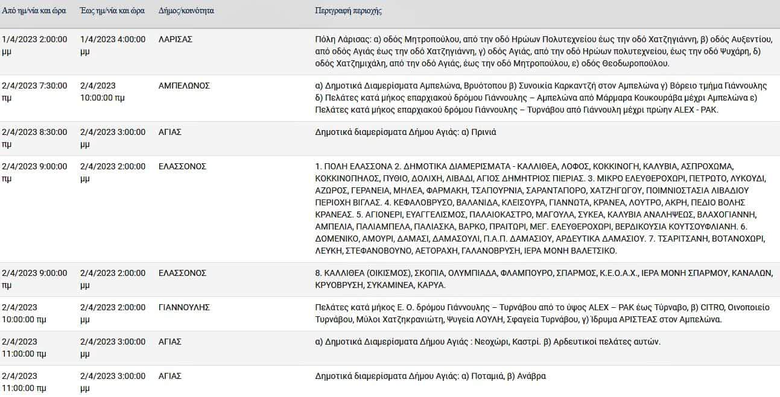Click the description mentioning CITRO, Οινοποιείο Τυρνάβου
Viewport: 780px width, 397px height.
pyautogui.click(x=542, y=313)
